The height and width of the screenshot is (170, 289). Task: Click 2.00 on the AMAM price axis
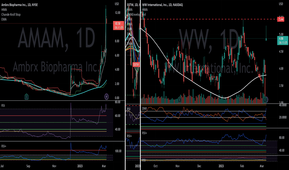click(x=117, y=84)
